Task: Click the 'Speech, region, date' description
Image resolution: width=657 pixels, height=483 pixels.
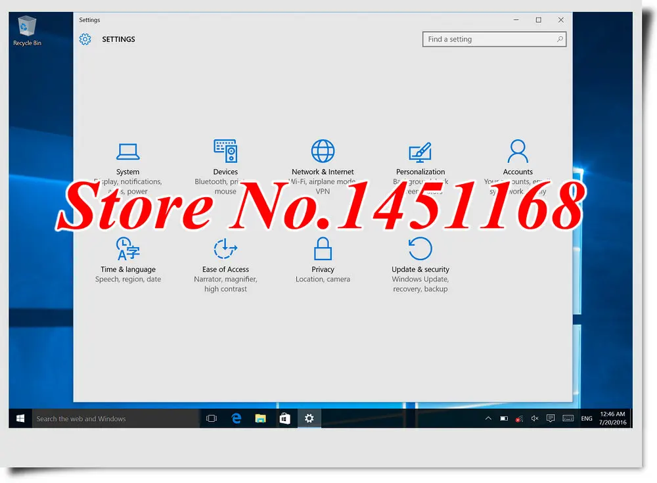Action: pyautogui.click(x=128, y=279)
